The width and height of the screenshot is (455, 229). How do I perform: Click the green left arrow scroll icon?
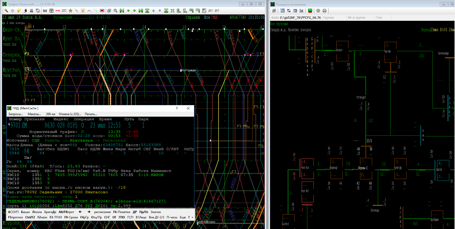tap(128, 11)
